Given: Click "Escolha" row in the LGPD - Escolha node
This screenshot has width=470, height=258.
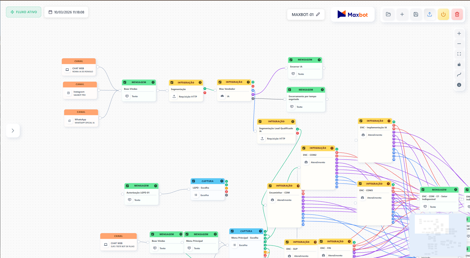Looking at the screenshot, I should [x=208, y=195].
